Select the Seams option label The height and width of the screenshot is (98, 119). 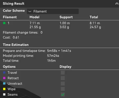(x=13, y=95)
